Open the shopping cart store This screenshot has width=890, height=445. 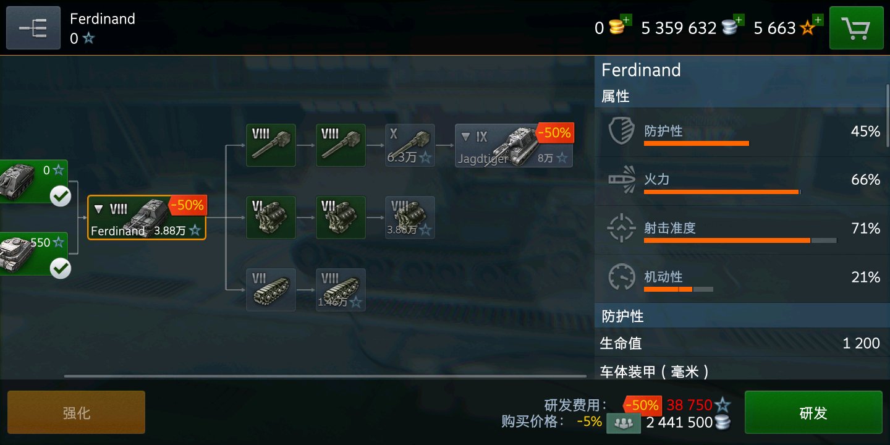point(856,28)
